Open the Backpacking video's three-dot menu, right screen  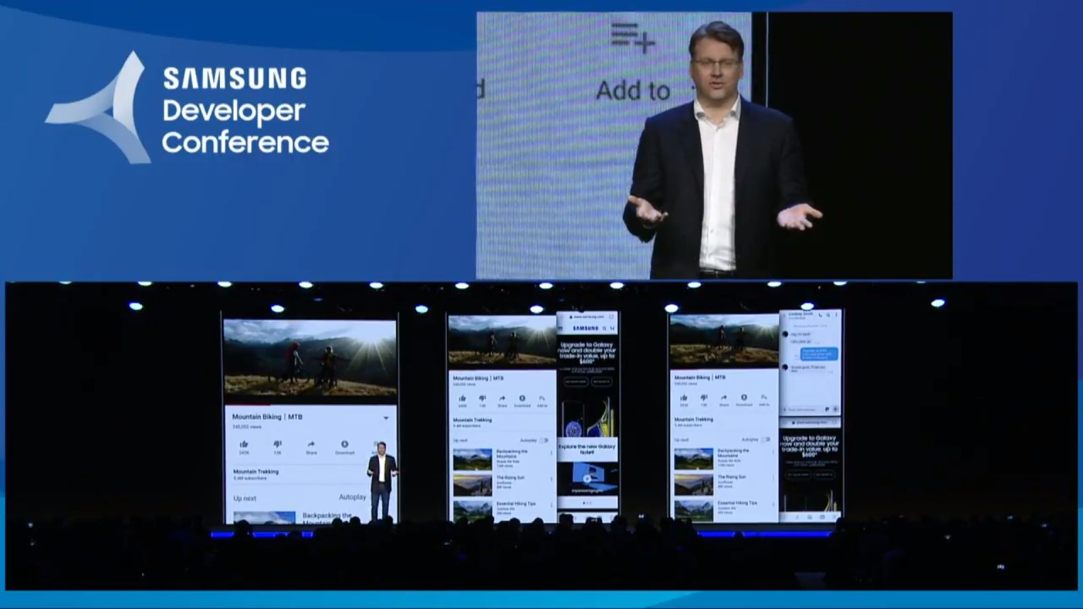773,451
